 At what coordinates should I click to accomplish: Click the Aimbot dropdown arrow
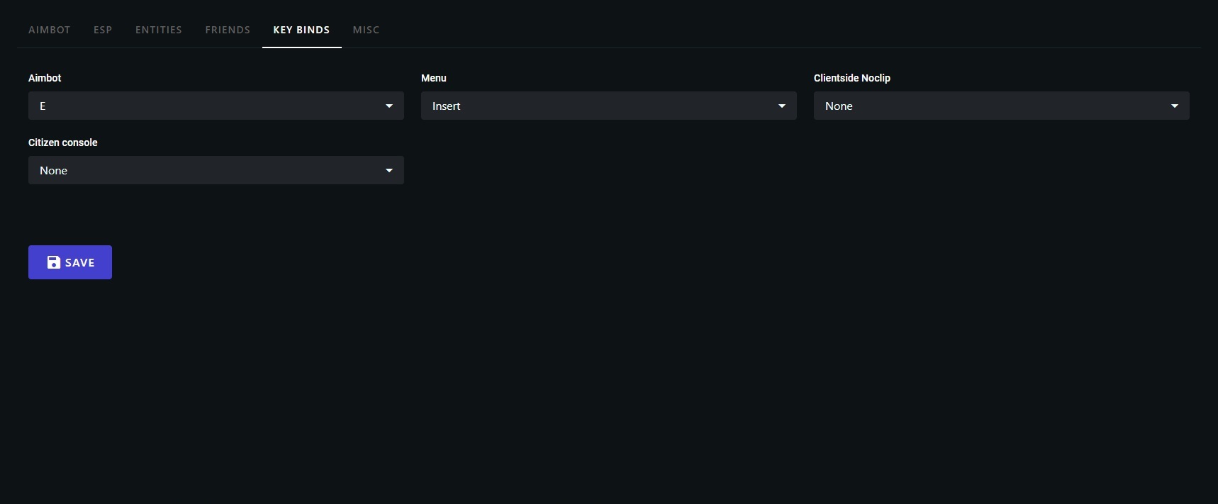pyautogui.click(x=389, y=106)
